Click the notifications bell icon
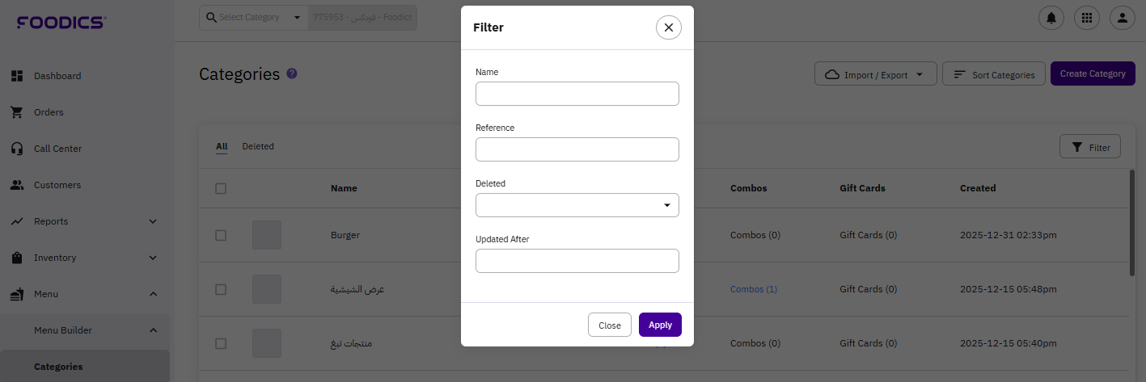The image size is (1146, 382). click(1051, 17)
